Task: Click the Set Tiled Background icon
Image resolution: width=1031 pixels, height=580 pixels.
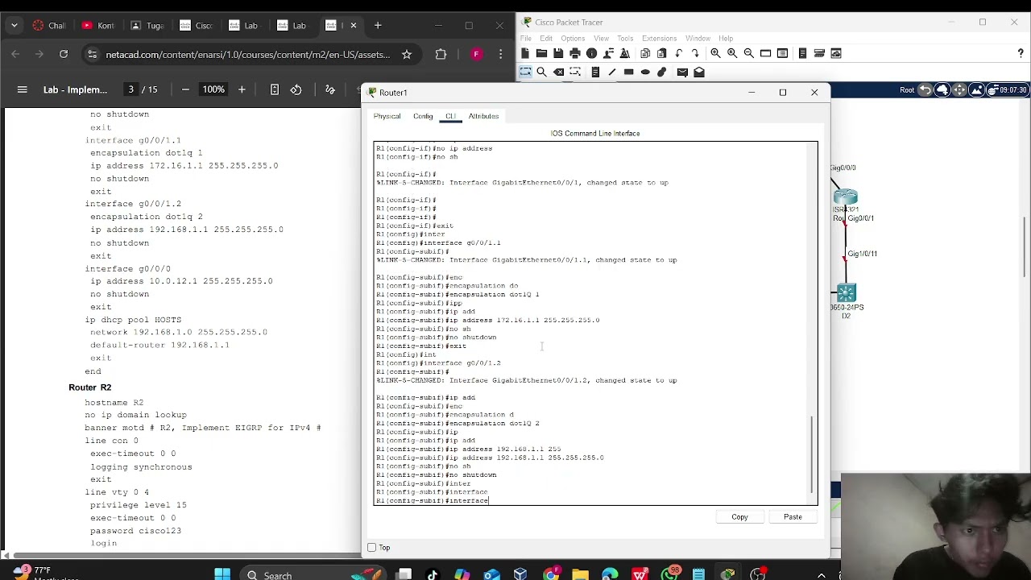Action: pos(976,89)
